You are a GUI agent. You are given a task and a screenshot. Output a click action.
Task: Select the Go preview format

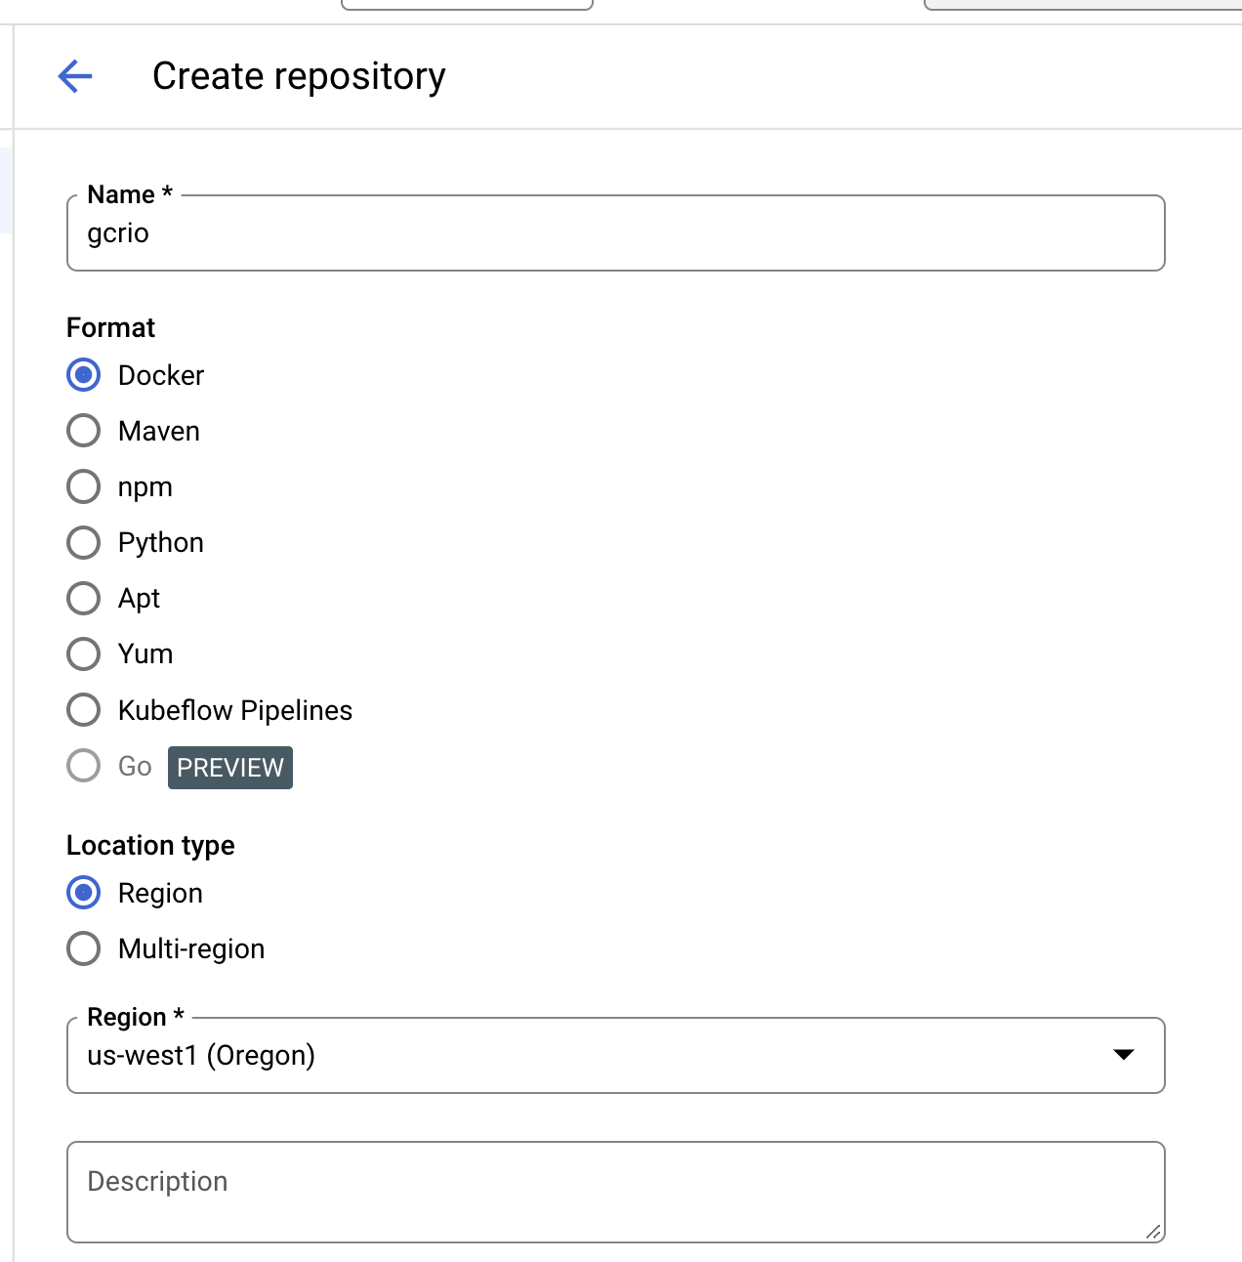pos(83,766)
